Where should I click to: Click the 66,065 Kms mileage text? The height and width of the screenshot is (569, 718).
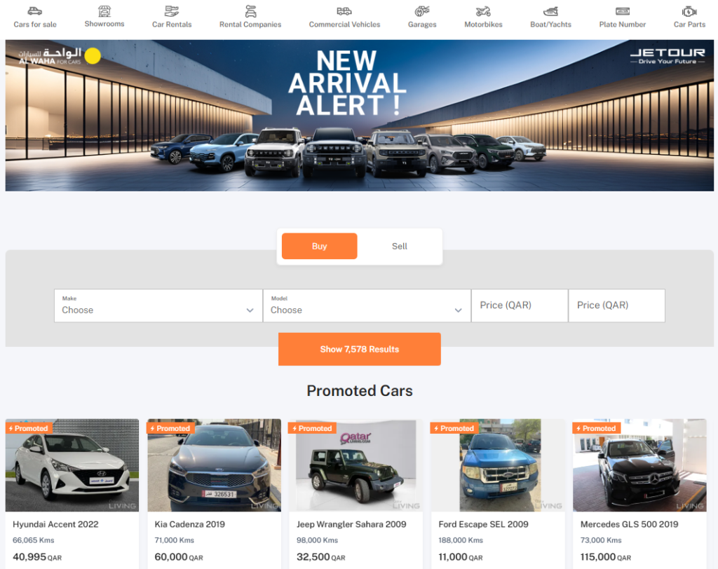coord(34,540)
